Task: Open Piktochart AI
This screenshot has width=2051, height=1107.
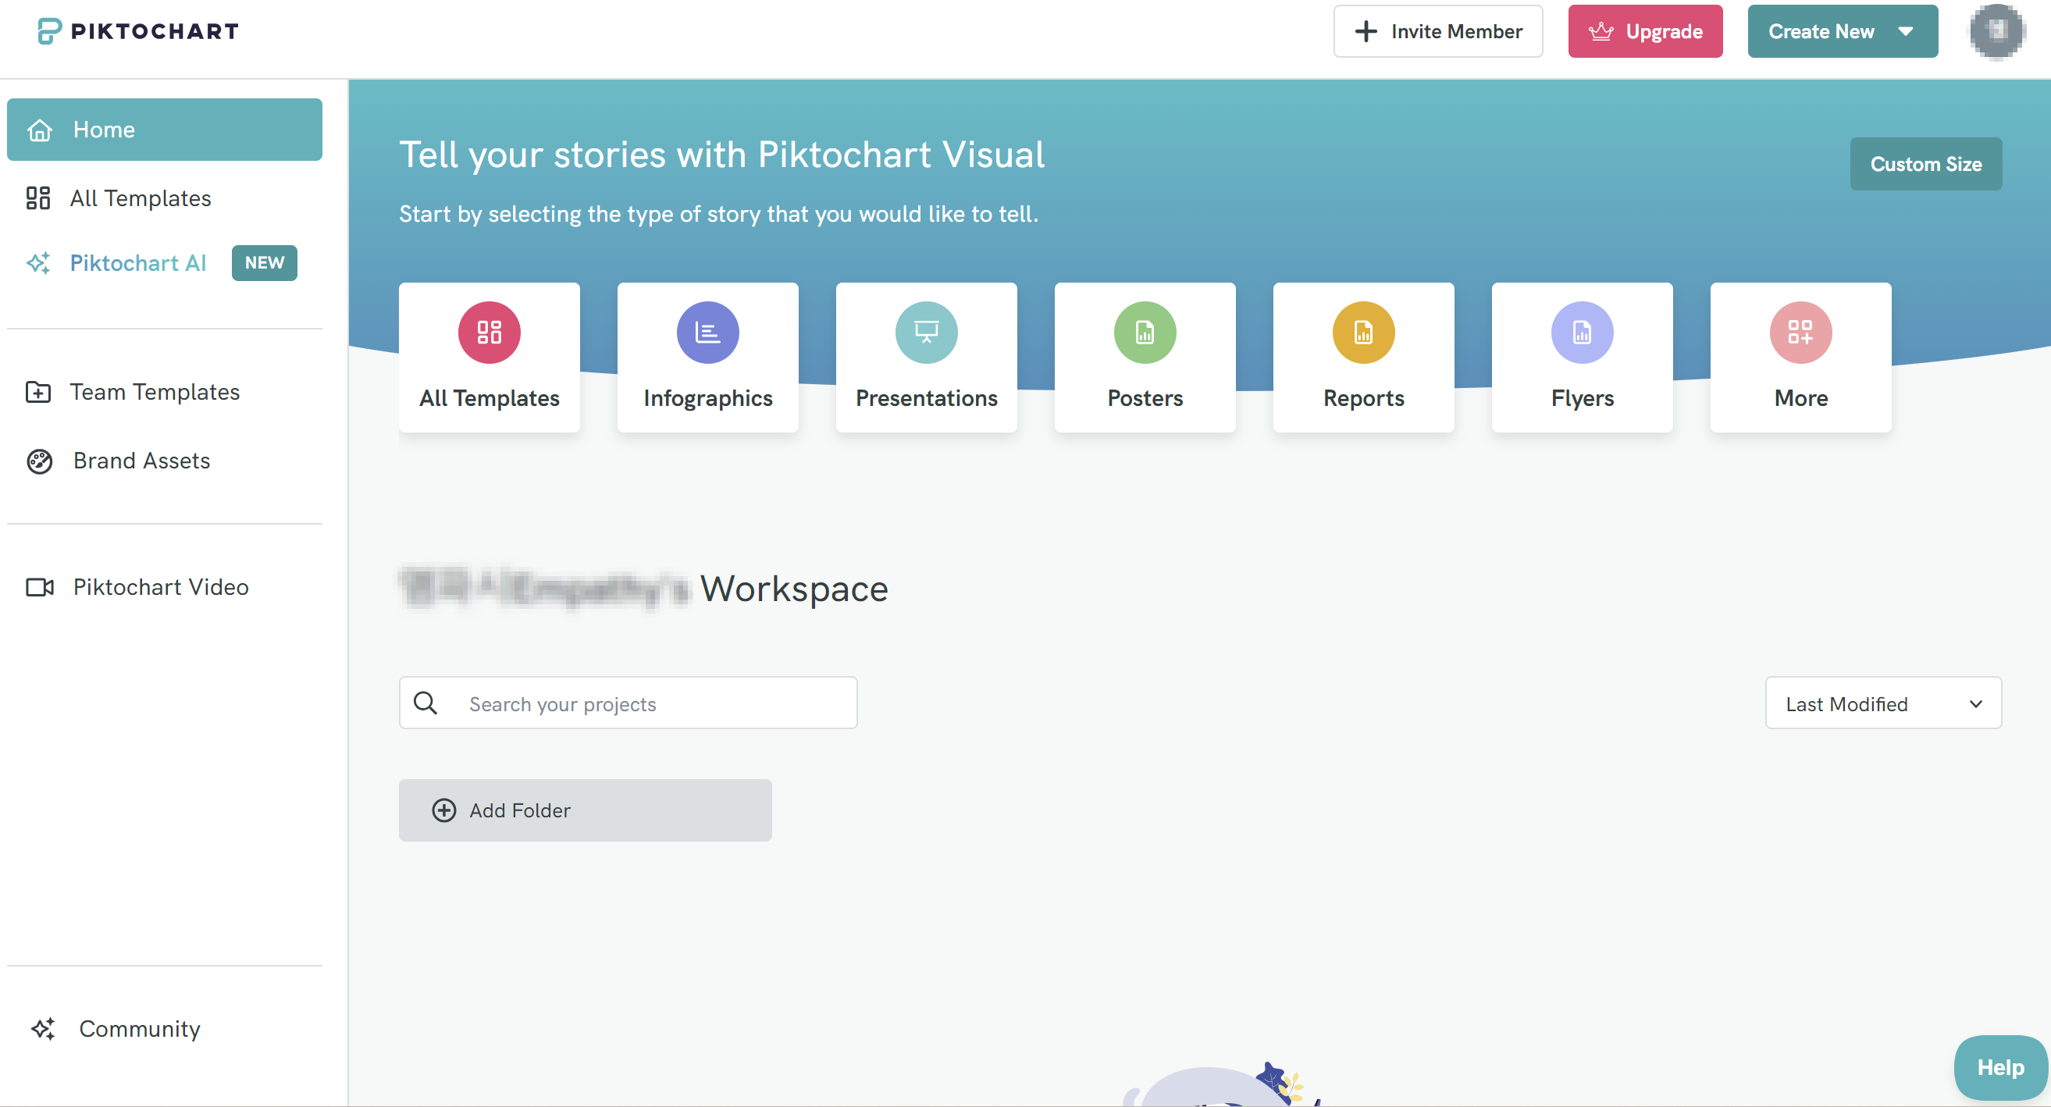Action: coord(137,263)
